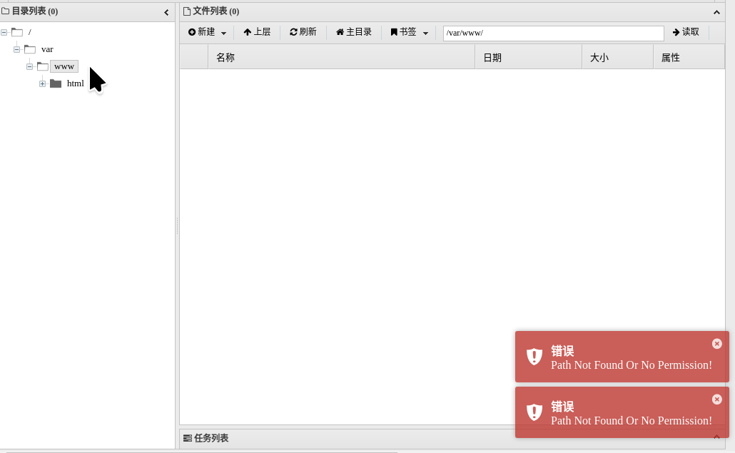
Task: Click the /var/www/ path input field
Action: click(553, 33)
